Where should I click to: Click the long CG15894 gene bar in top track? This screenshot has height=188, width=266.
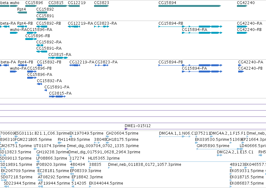point(190,6)
